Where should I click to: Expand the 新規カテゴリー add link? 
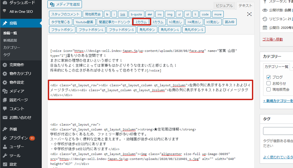pos(278,101)
